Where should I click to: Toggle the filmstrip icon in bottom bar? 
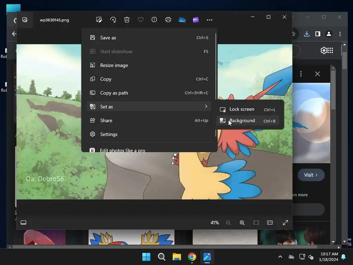click(x=23, y=223)
